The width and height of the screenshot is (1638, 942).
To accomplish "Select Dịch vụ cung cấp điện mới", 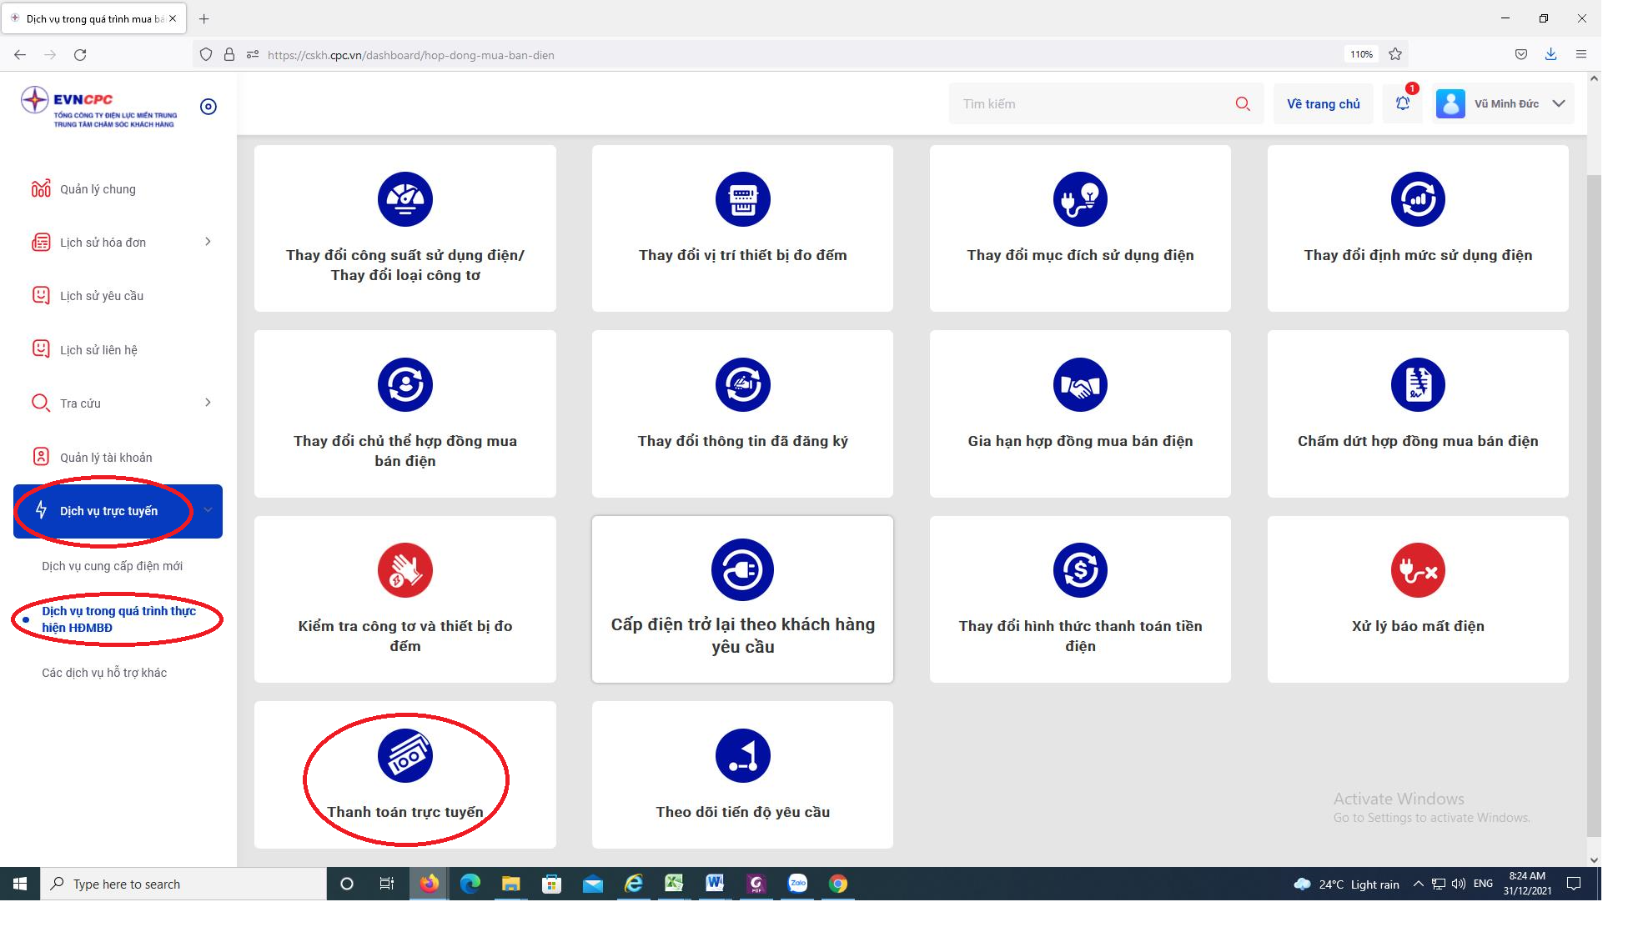I will [x=112, y=566].
